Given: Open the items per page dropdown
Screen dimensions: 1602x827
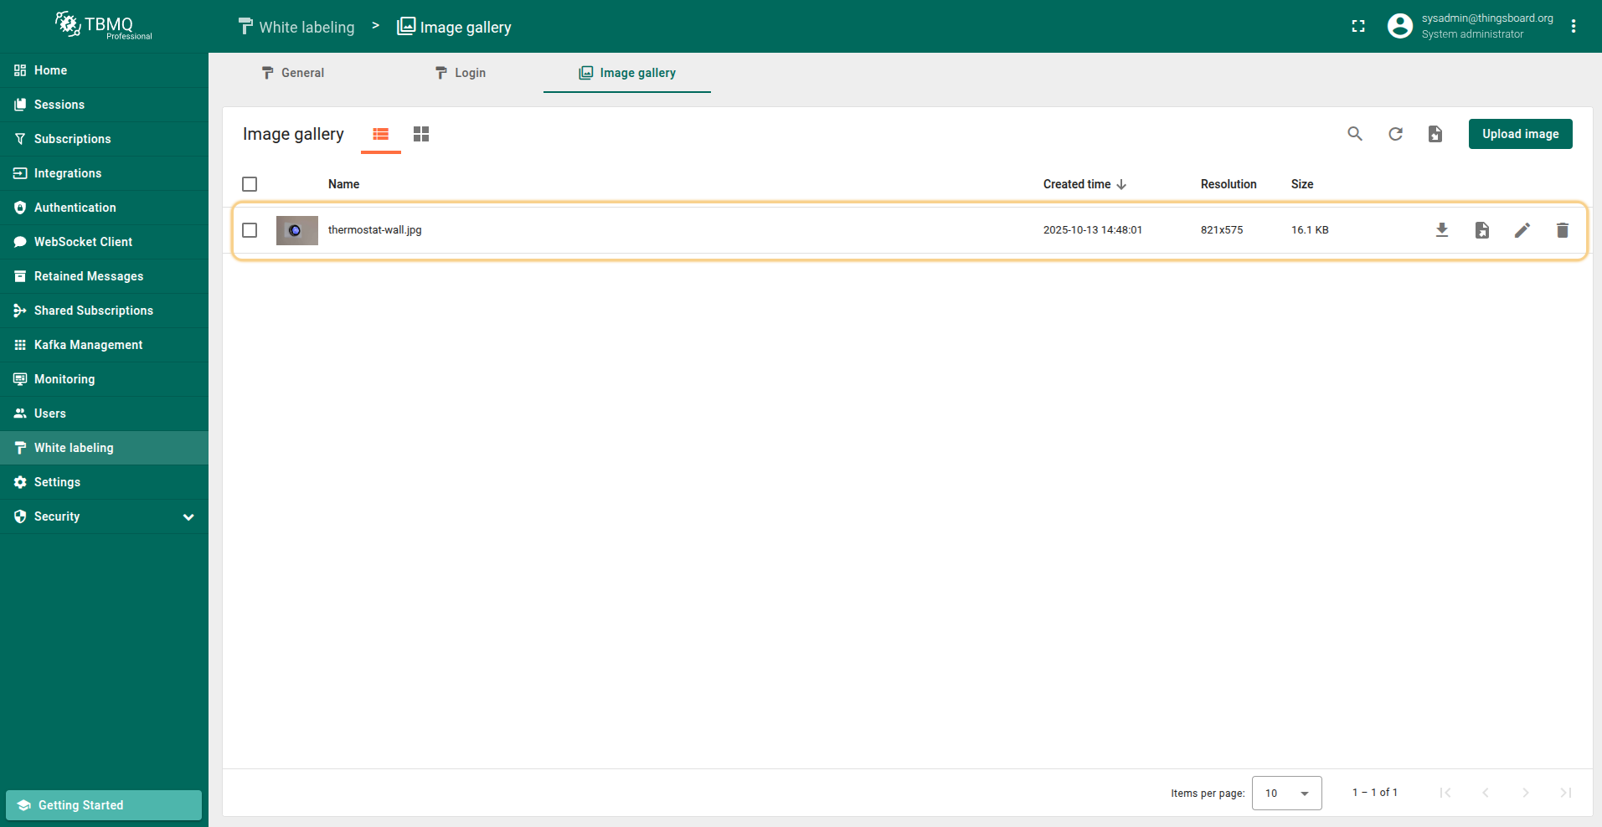Looking at the screenshot, I should point(1286,793).
